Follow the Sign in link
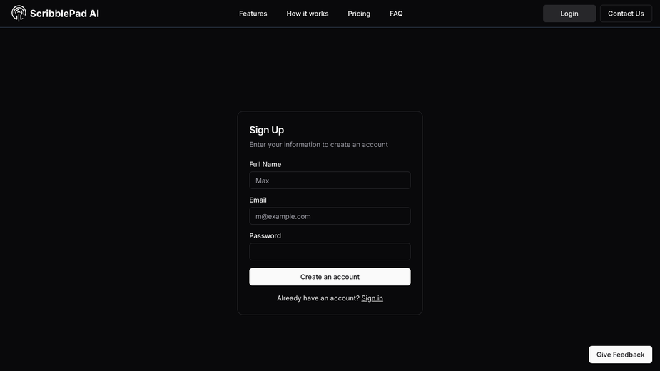660x371 pixels. 372,298
